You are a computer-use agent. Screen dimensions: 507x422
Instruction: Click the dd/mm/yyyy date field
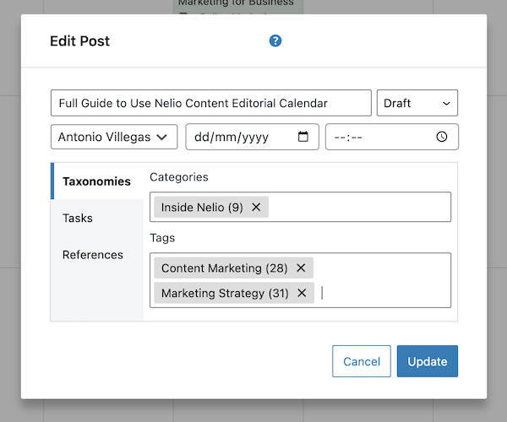point(252,137)
